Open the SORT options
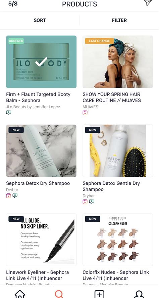 pos(40,20)
